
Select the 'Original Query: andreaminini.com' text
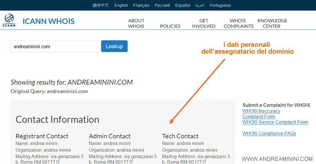49,91
